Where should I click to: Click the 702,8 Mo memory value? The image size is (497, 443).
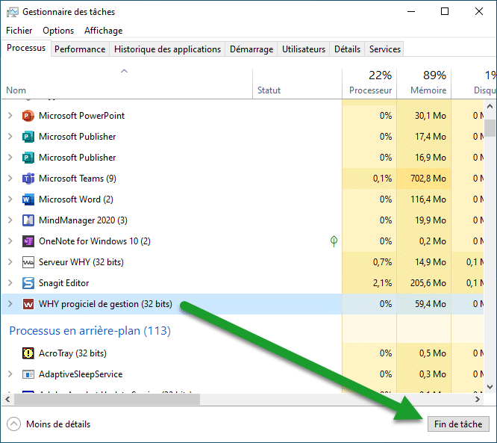(428, 179)
